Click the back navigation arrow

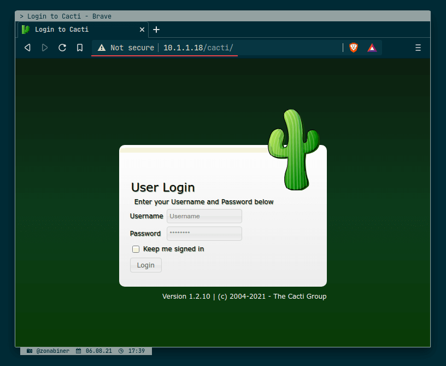click(x=27, y=48)
